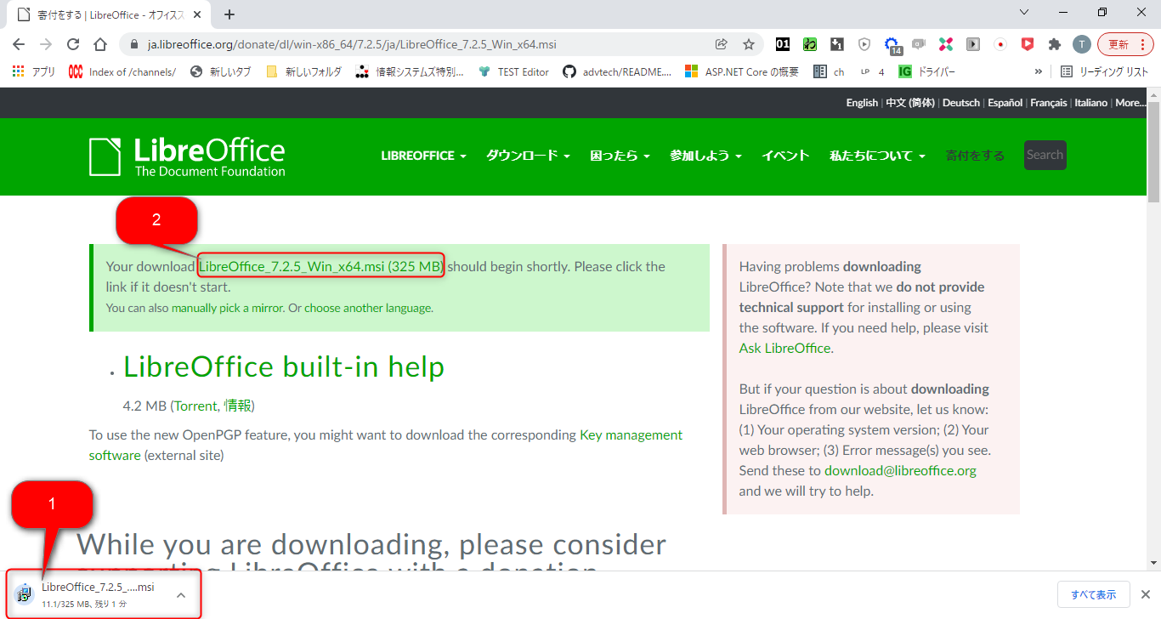
Task: Click manually pick a mirror link
Action: 228,308
